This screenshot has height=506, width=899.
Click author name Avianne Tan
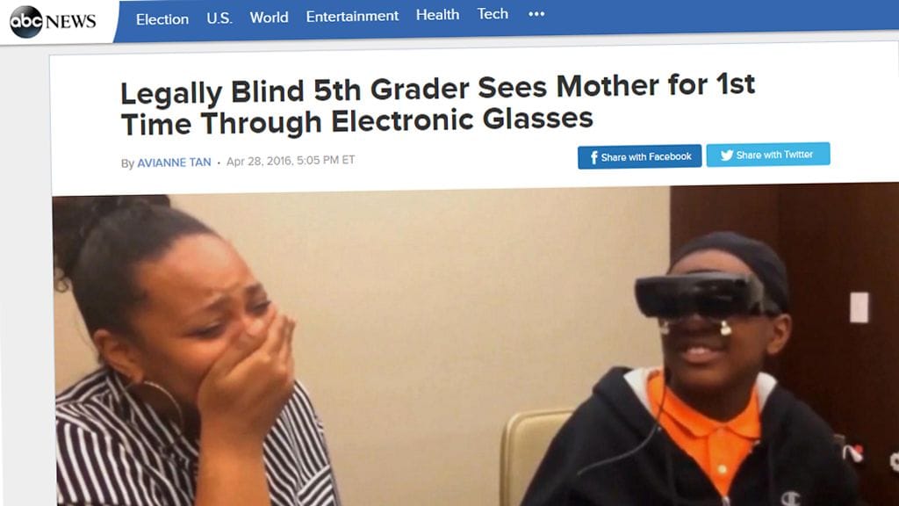175,163
